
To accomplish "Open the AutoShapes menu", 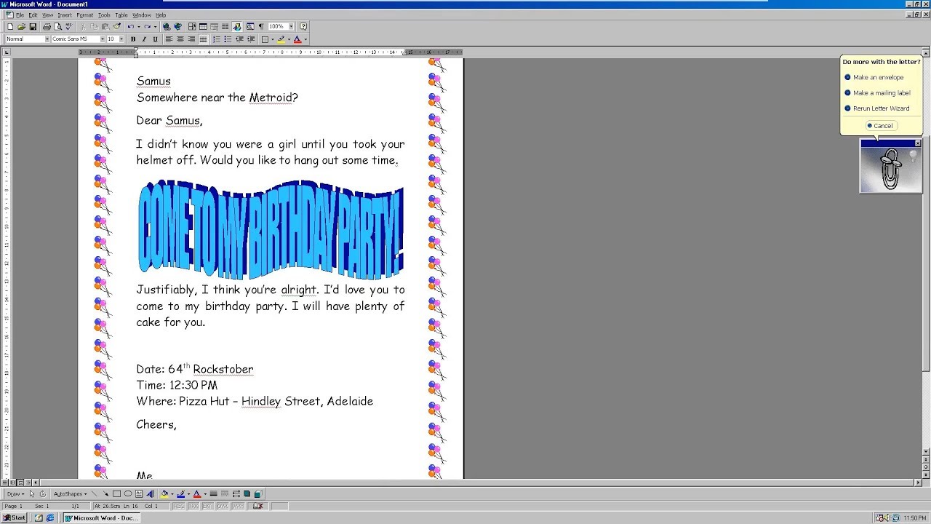I will (x=70, y=493).
